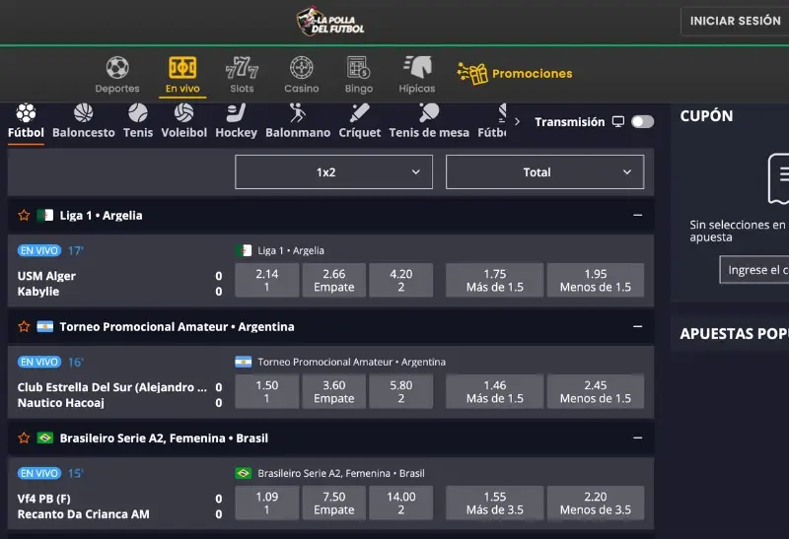
Task: Open the Bingo card icon
Action: [x=359, y=67]
